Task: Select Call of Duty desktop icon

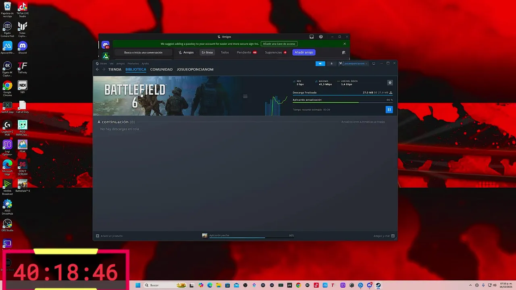Action: 23,107
